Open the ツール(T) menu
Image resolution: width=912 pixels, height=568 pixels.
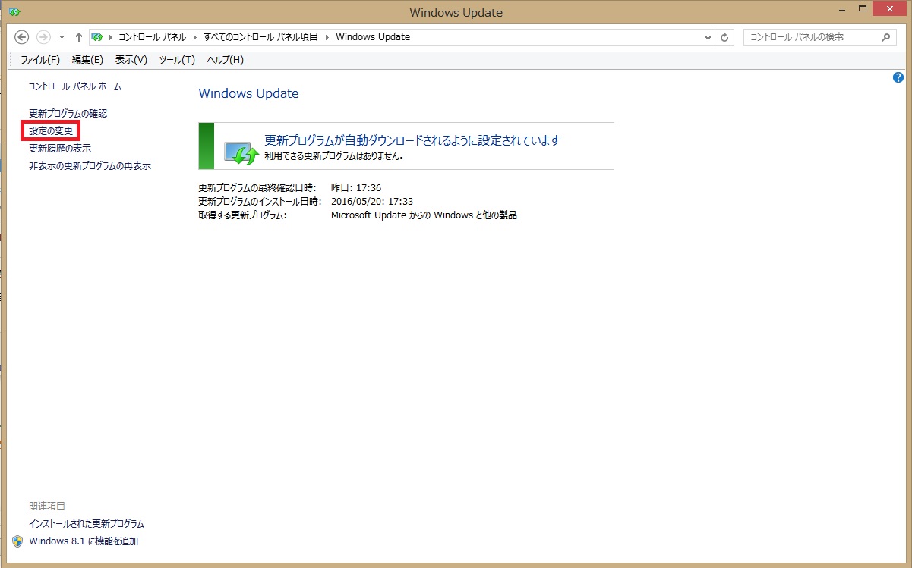(177, 59)
